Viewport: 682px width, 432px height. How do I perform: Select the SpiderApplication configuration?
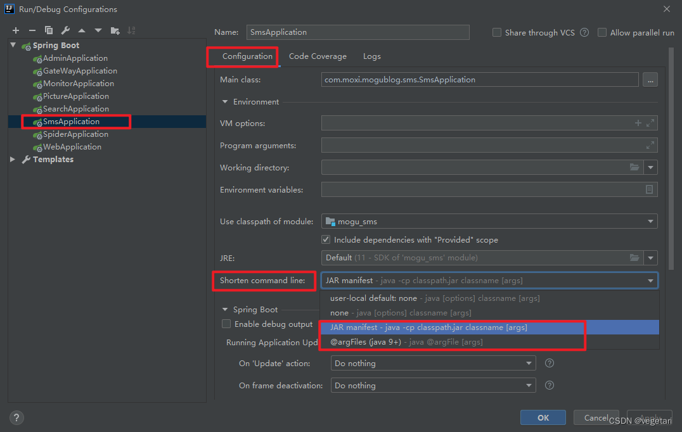point(76,134)
